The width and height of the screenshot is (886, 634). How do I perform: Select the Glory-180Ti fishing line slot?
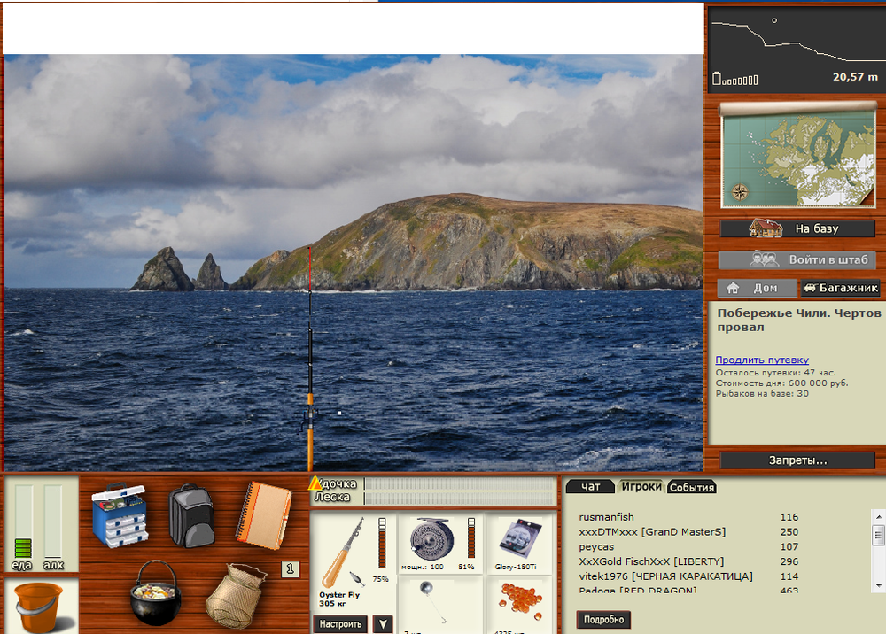click(518, 539)
